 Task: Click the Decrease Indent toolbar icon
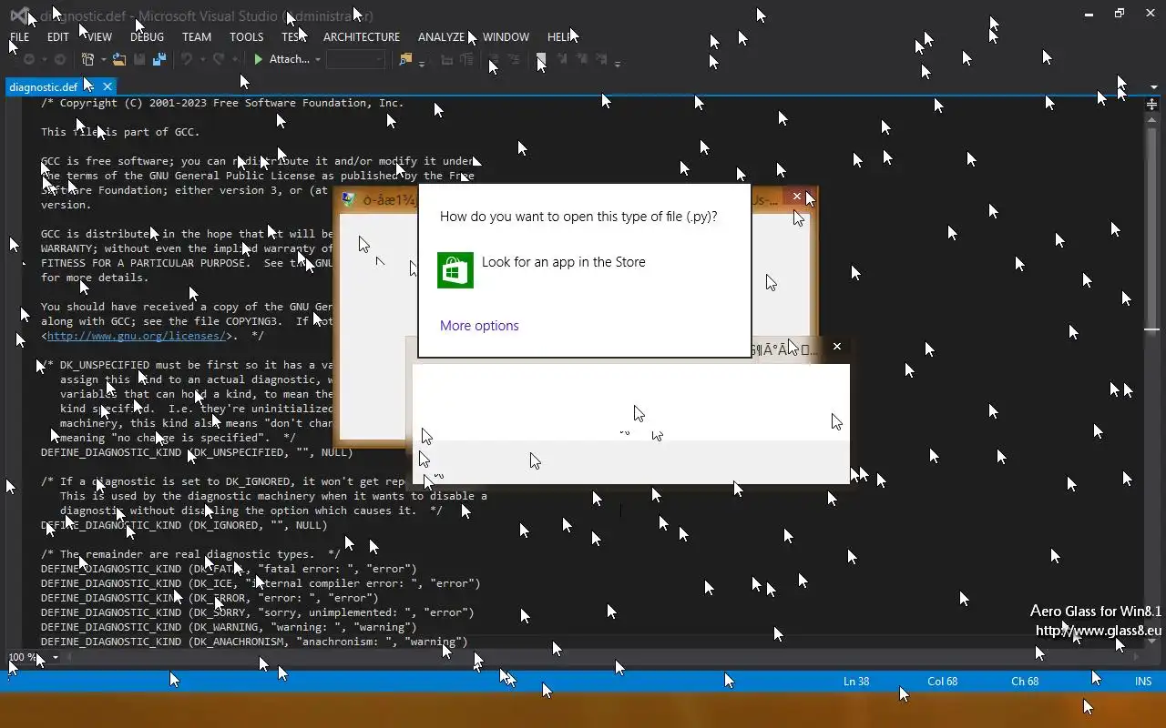pos(494,59)
